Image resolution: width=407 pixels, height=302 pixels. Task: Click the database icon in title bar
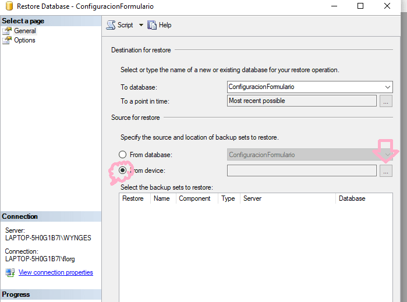[8, 6]
